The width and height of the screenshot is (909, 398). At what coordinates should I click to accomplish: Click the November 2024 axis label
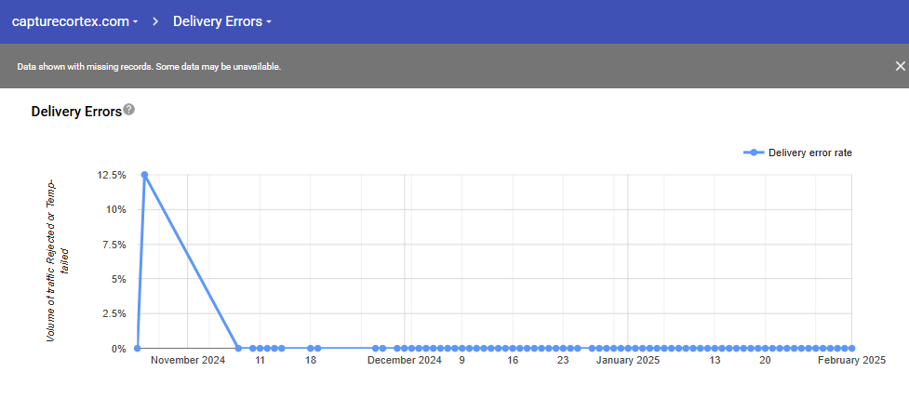(x=188, y=361)
